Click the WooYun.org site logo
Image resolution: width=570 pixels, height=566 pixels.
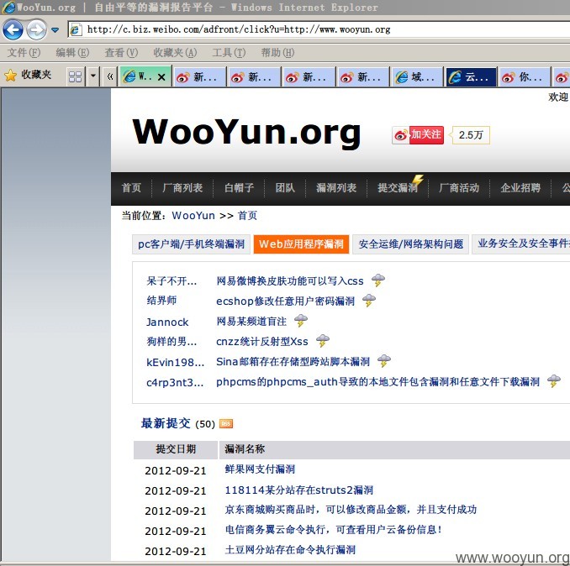(x=246, y=132)
